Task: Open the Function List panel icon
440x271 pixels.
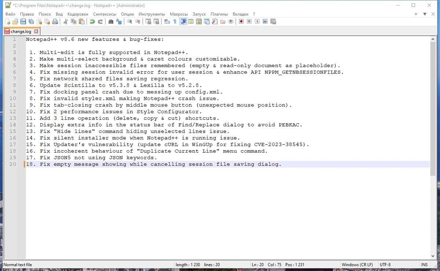Action: click(x=215, y=22)
